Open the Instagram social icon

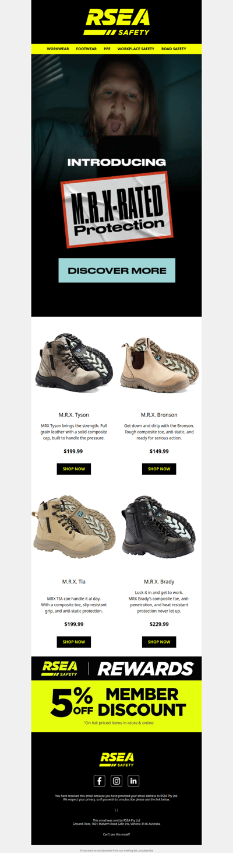(x=116, y=781)
